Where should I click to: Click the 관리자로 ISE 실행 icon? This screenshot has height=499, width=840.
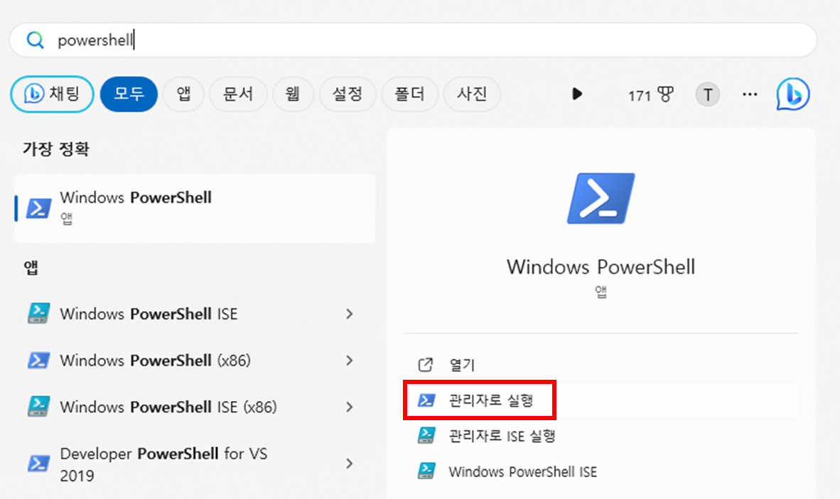click(426, 435)
